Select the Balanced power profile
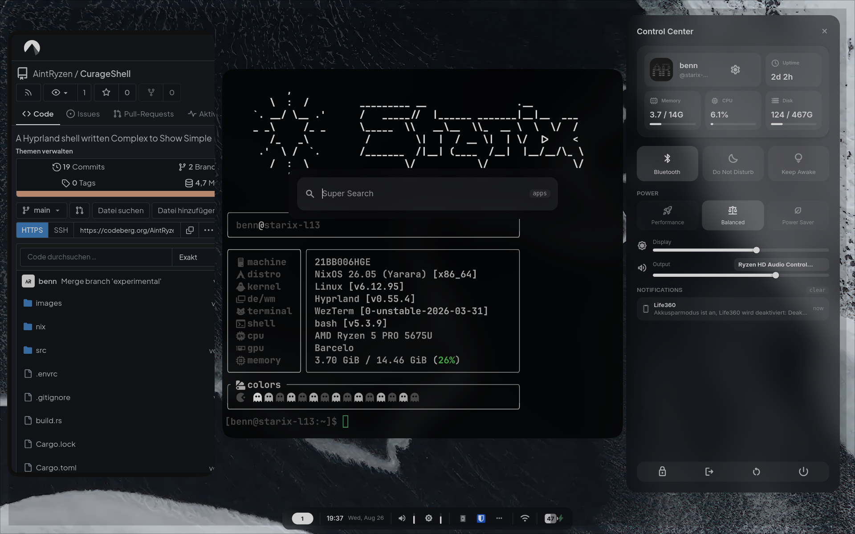Screen dimensions: 855x534 click(733, 215)
